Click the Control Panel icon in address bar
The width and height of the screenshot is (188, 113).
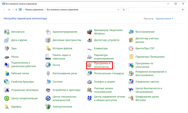20,9
